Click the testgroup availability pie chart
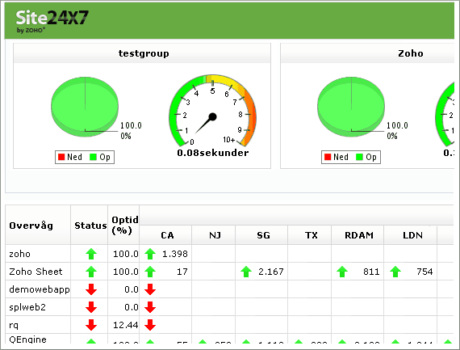Screen dimensions: 460x350 point(85,107)
